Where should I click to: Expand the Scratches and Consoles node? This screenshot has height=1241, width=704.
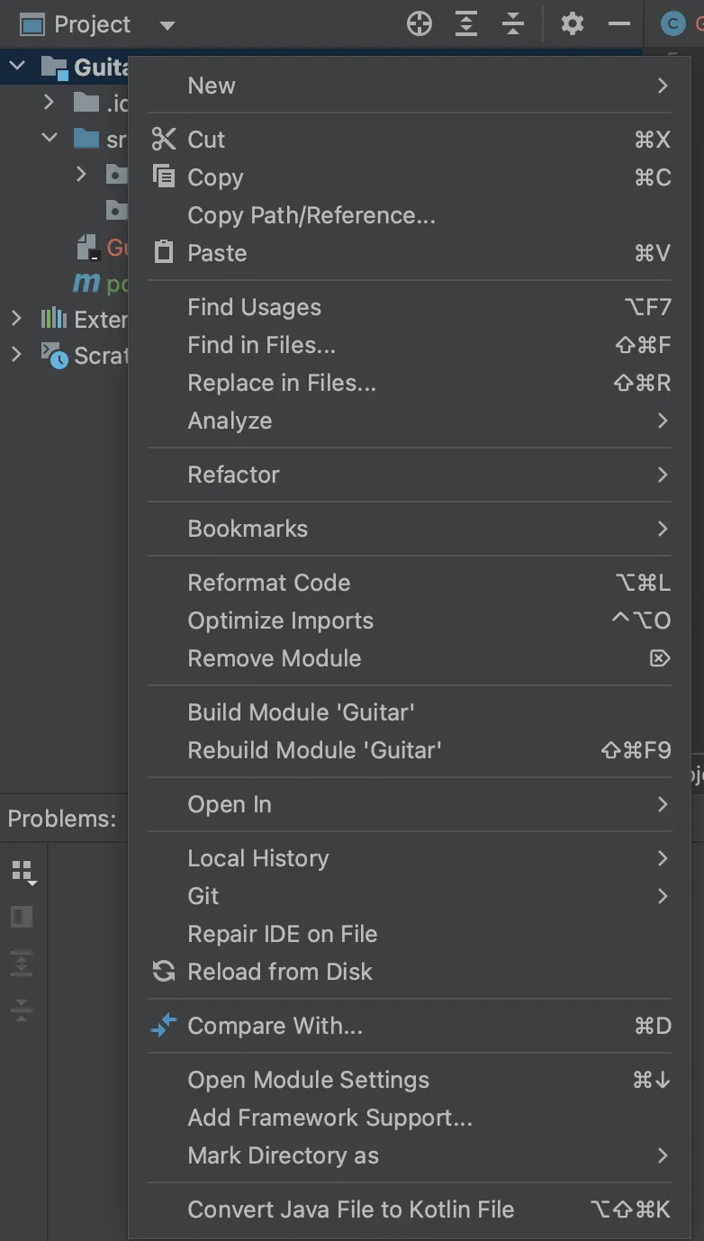pyautogui.click(x=16, y=355)
